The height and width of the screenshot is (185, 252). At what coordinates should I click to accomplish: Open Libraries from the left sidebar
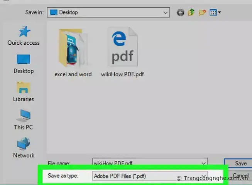coord(24,92)
